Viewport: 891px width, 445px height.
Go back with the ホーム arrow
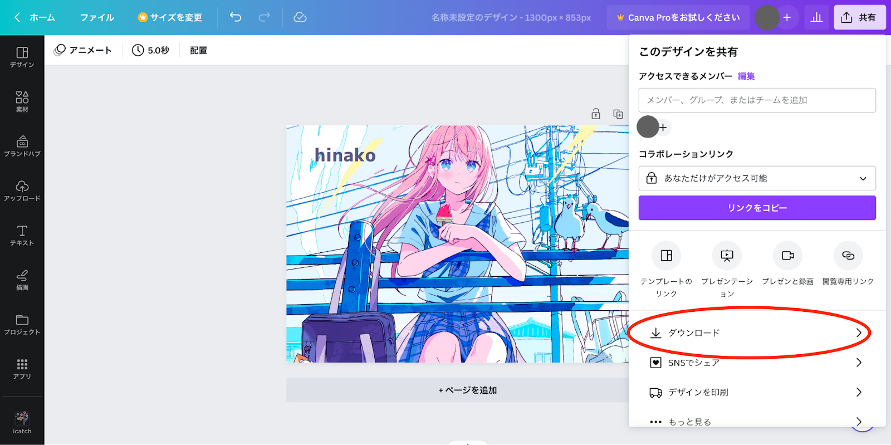(35, 17)
